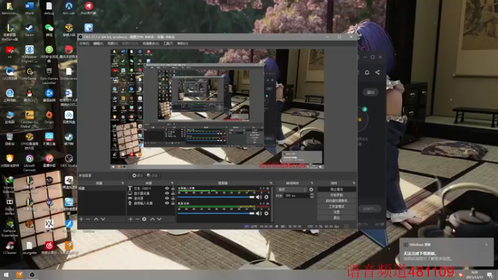The width and height of the screenshot is (498, 280).
Task: Pop out the Scenes dock panel
Action: click(123, 183)
